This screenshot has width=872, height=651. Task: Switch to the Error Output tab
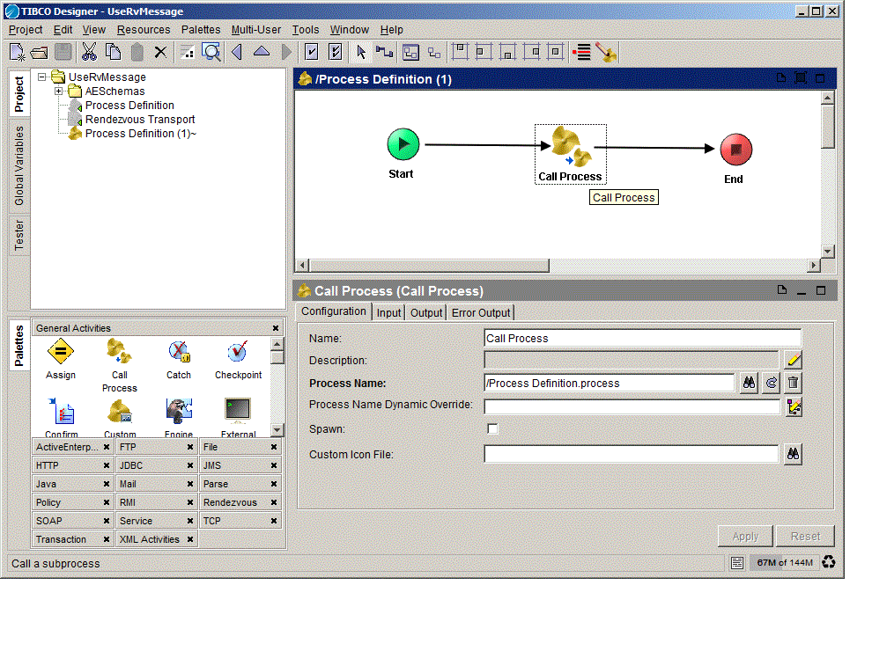[480, 312]
